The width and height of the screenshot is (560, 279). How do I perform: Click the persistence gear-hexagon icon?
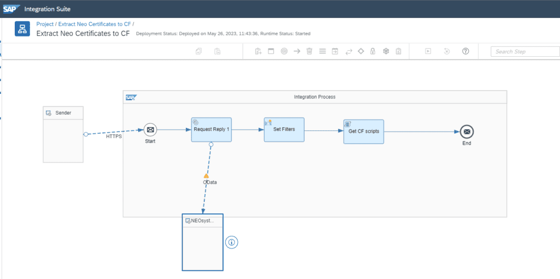[x=386, y=51]
